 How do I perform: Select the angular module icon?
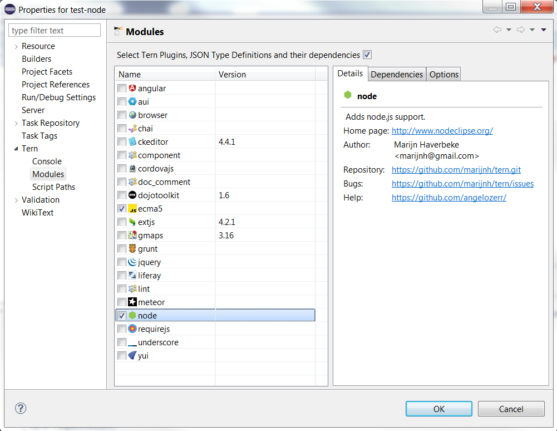pyautogui.click(x=132, y=88)
